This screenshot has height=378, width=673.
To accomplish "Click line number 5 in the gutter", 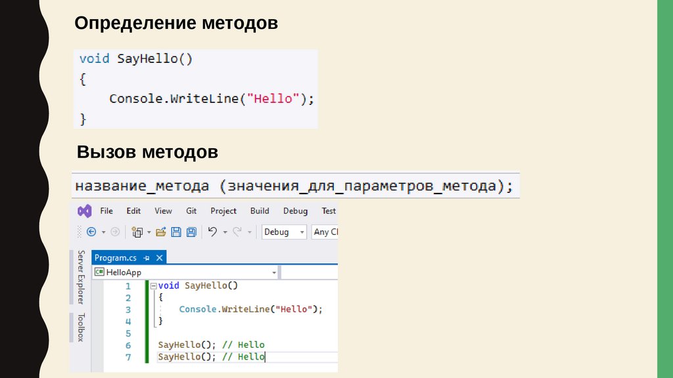I will 128,333.
